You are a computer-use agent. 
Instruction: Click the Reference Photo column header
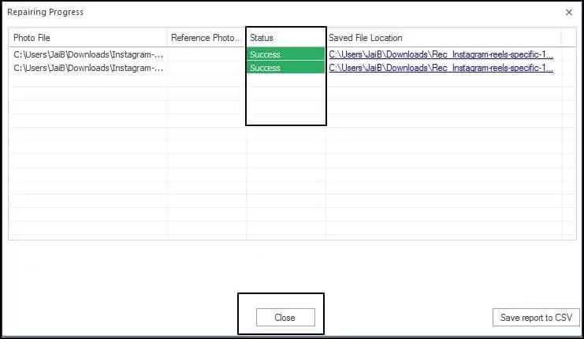coord(206,38)
